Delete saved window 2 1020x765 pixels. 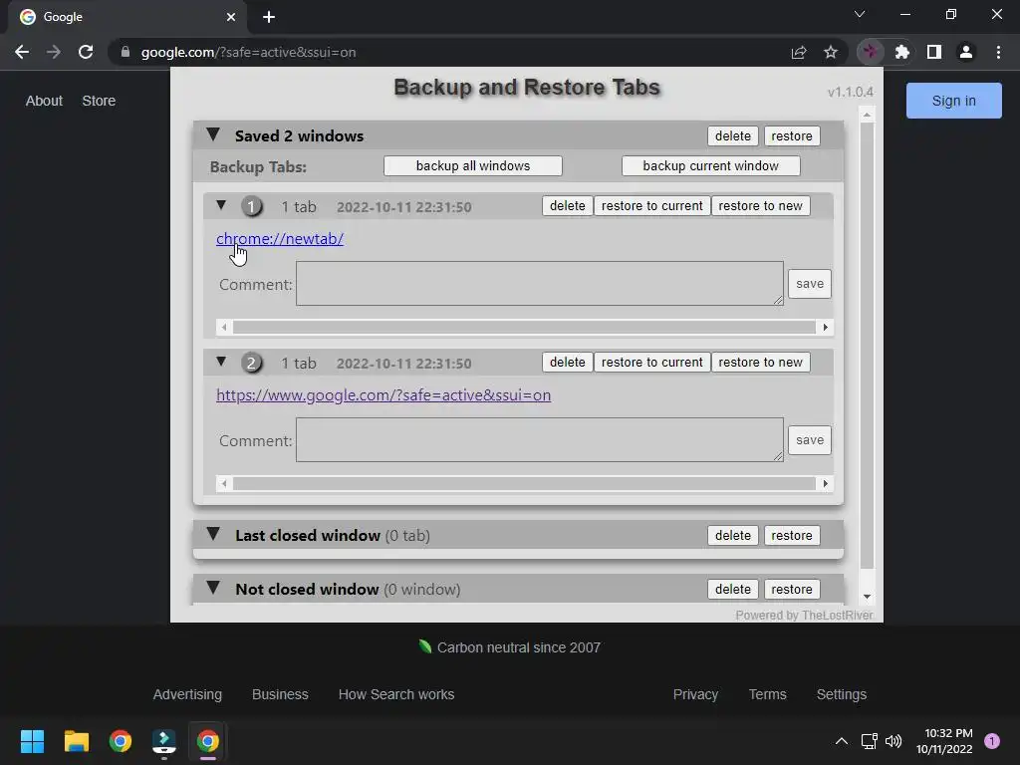click(x=567, y=362)
